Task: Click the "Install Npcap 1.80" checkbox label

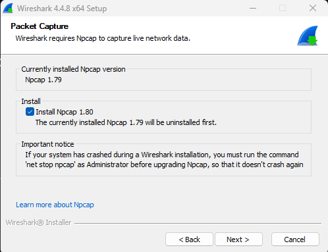Action: (x=65, y=112)
